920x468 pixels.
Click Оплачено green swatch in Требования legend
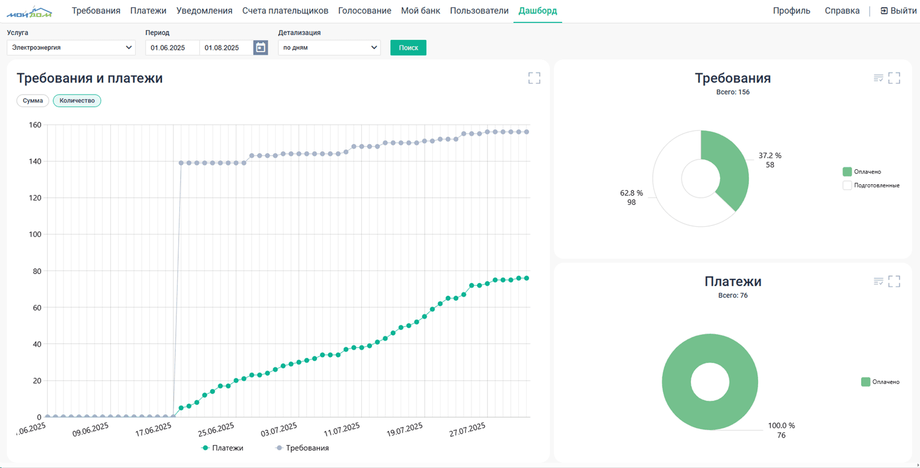tap(847, 172)
